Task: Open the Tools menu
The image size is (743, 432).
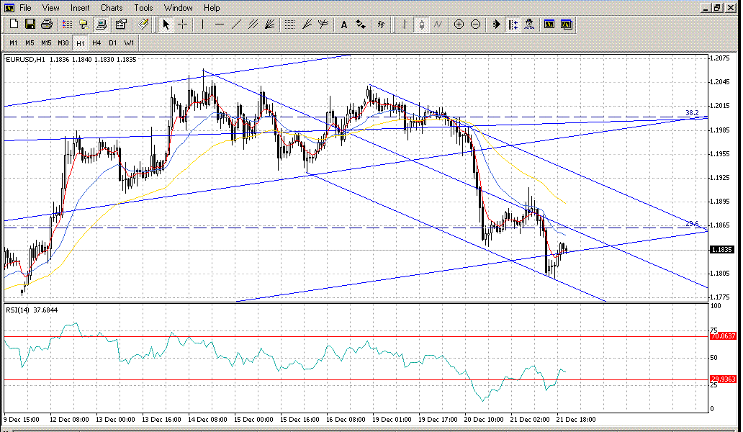Action: (143, 8)
